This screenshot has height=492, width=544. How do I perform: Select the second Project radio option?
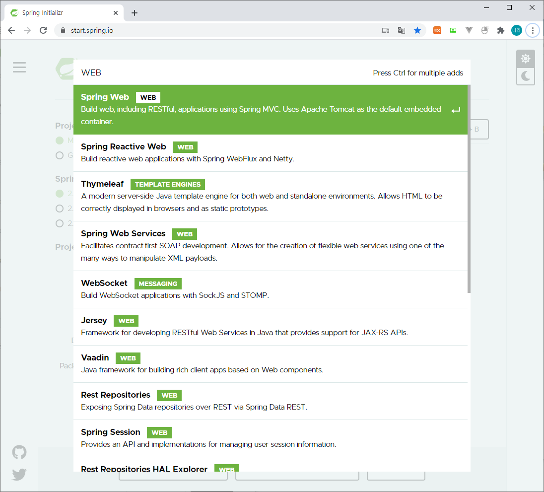coord(60,155)
